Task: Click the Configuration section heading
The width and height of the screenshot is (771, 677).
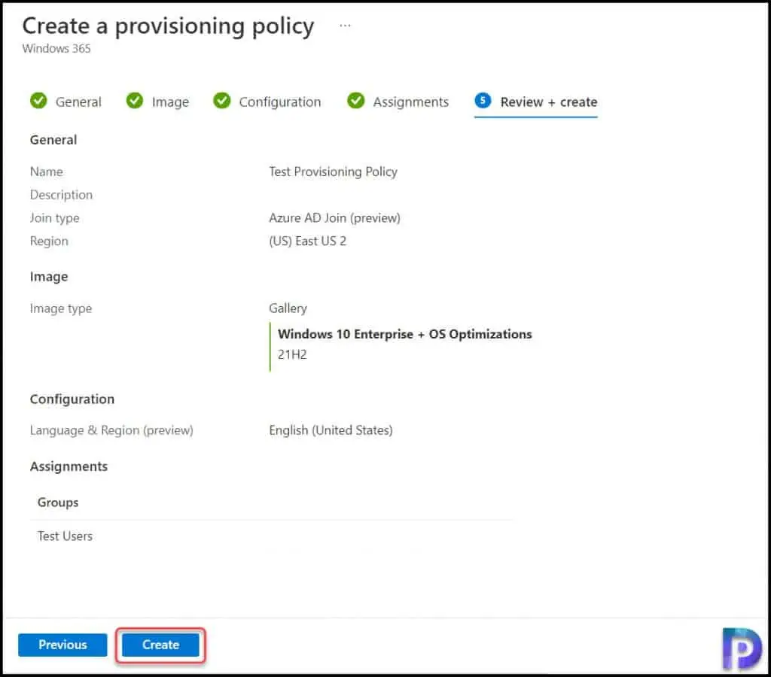Action: pyautogui.click(x=72, y=399)
